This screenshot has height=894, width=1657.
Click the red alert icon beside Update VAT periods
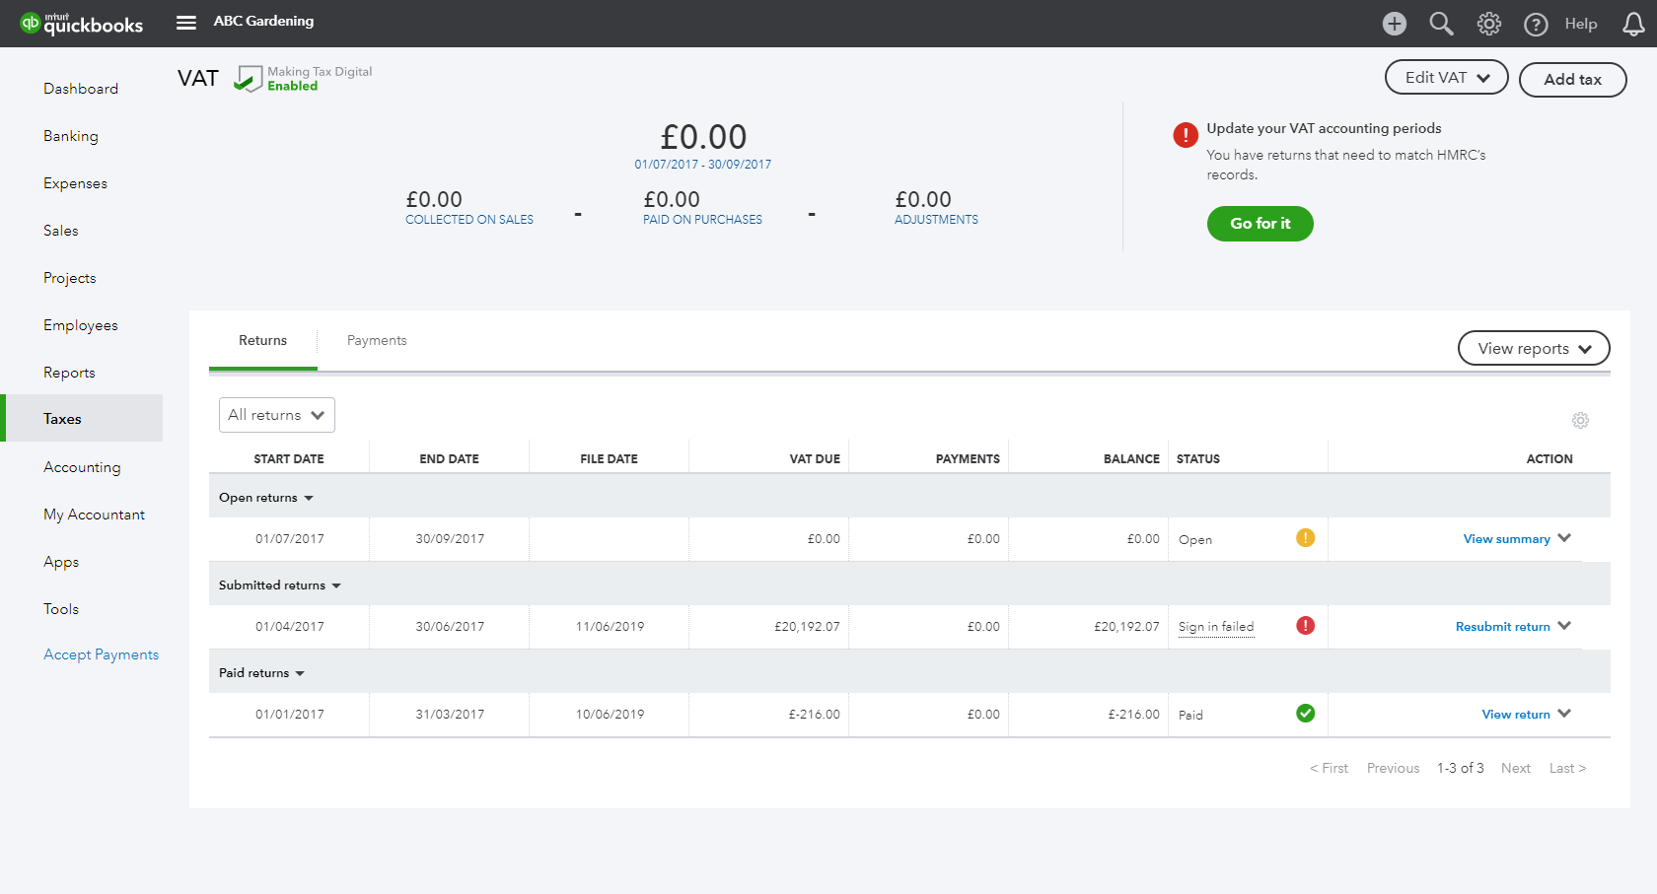[1186, 135]
